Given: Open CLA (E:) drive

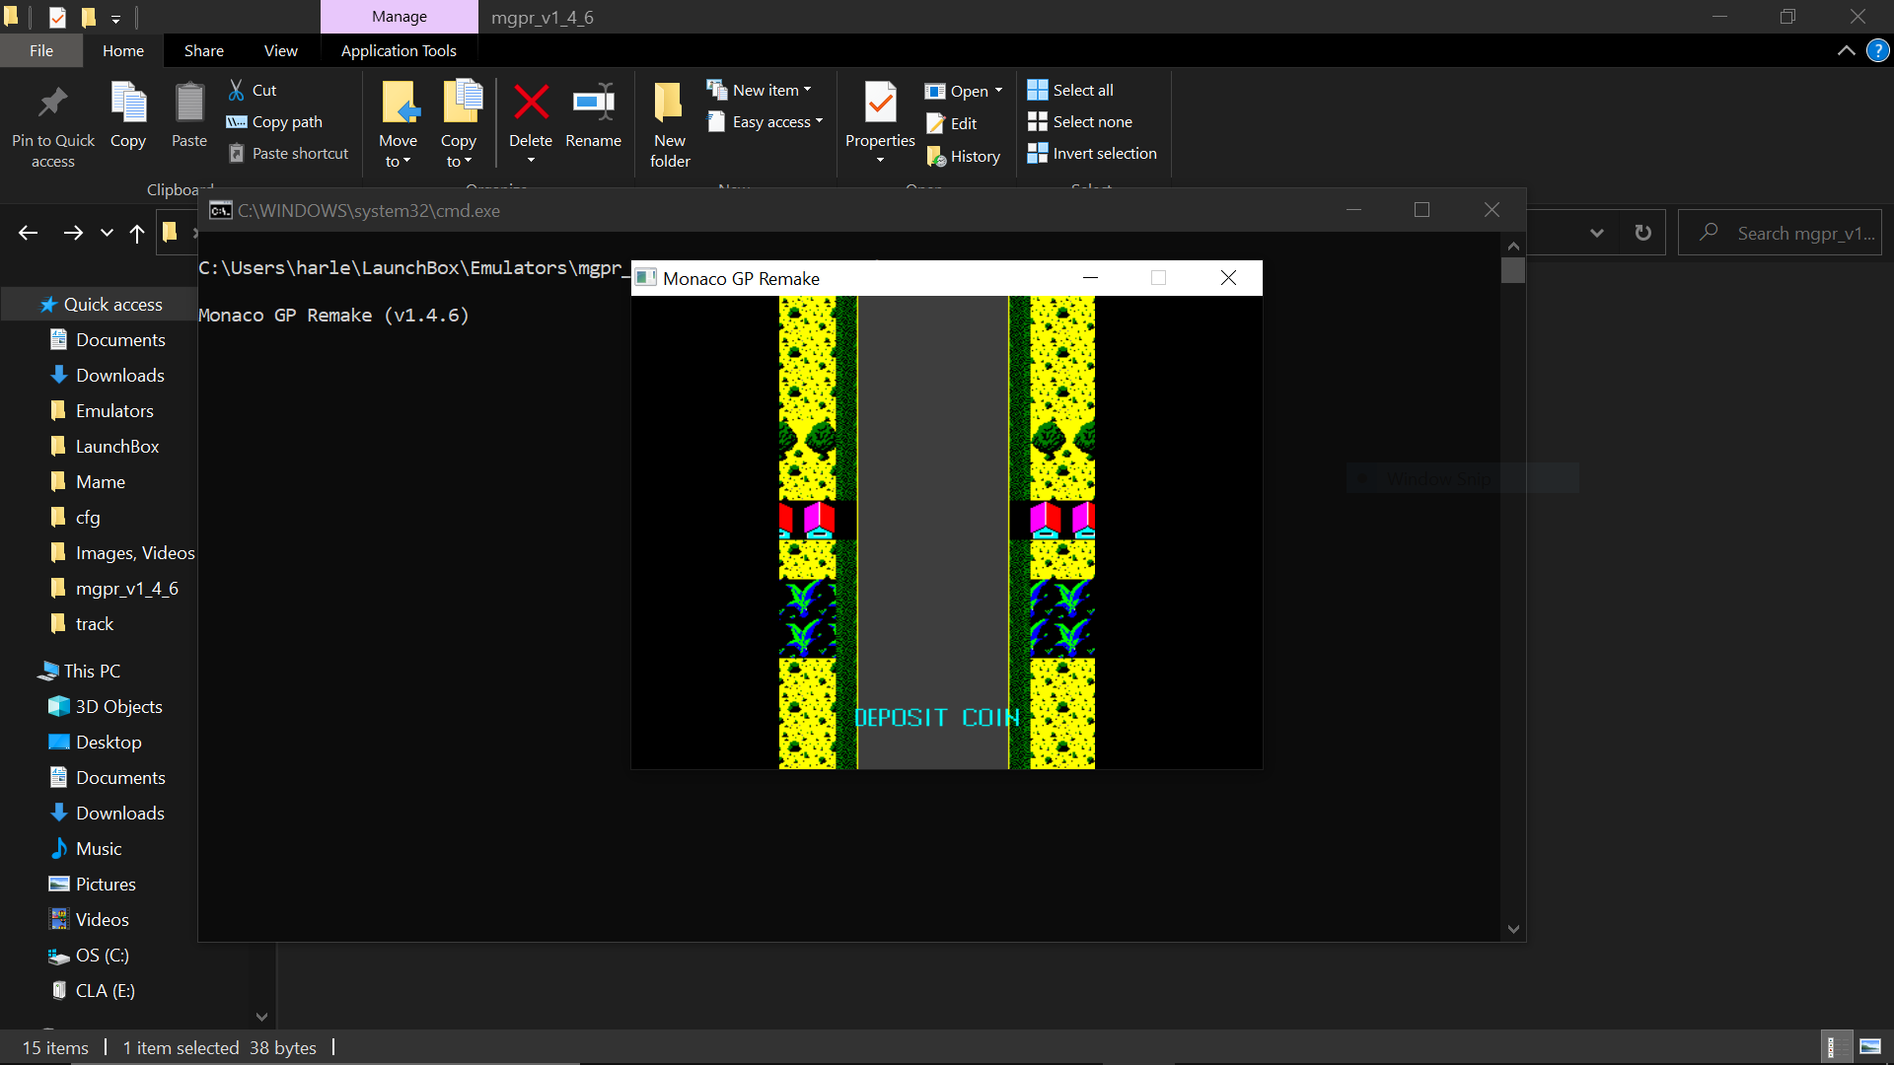Looking at the screenshot, I should pos(105,990).
